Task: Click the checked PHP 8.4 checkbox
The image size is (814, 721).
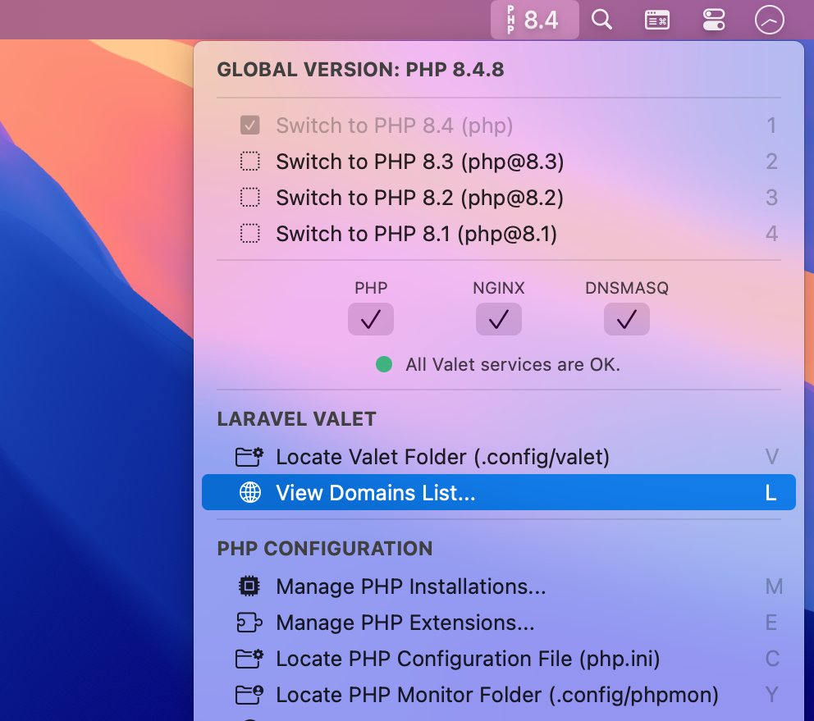Action: click(x=249, y=125)
